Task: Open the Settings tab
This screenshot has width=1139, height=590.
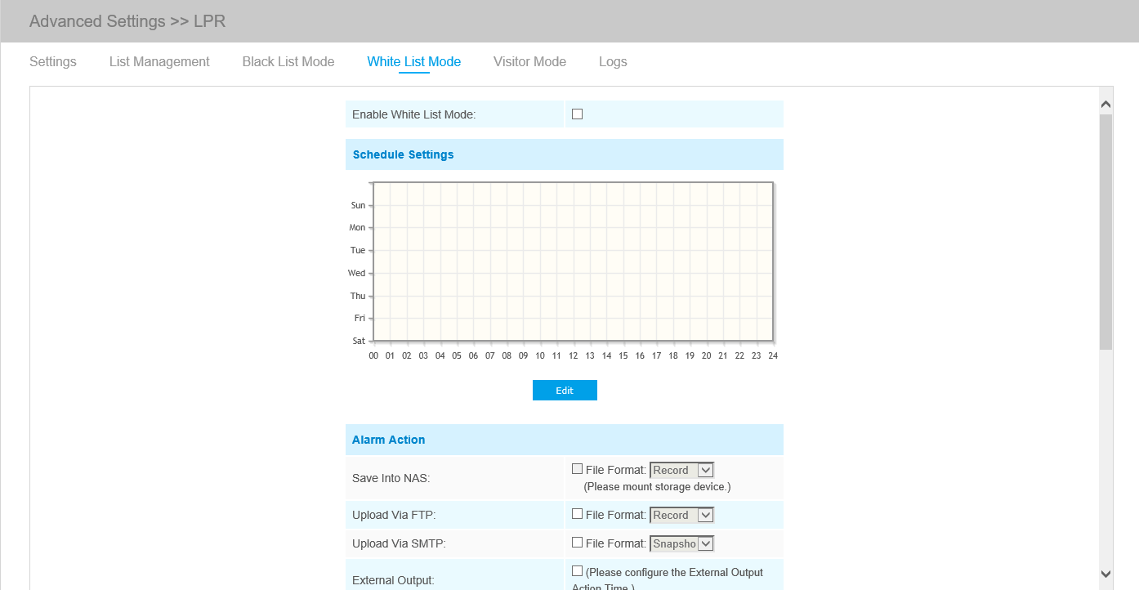Action: point(53,61)
